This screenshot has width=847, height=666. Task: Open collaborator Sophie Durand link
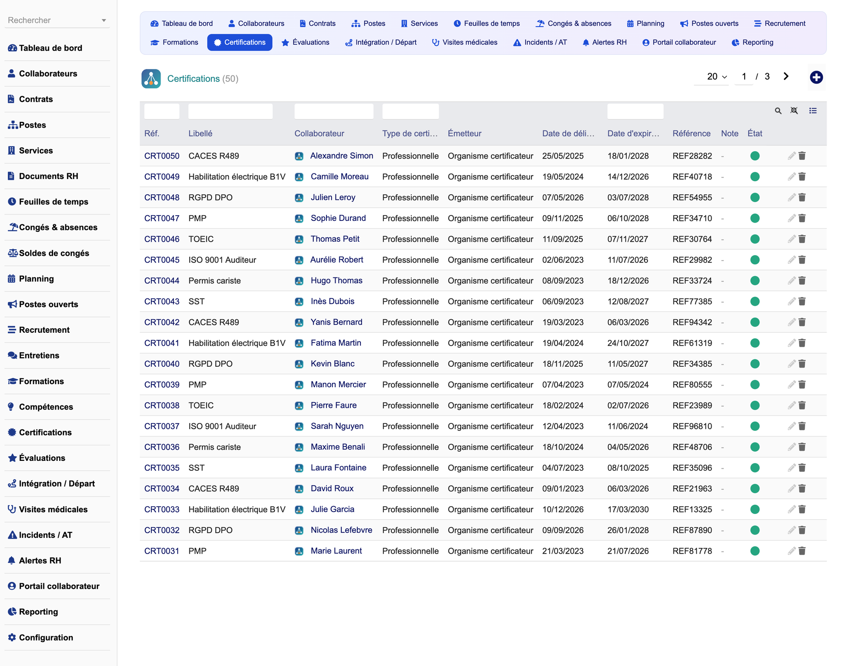pyautogui.click(x=338, y=218)
